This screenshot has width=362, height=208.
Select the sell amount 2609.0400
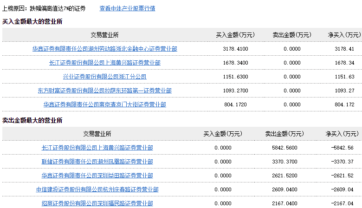pyautogui.click(x=284, y=189)
